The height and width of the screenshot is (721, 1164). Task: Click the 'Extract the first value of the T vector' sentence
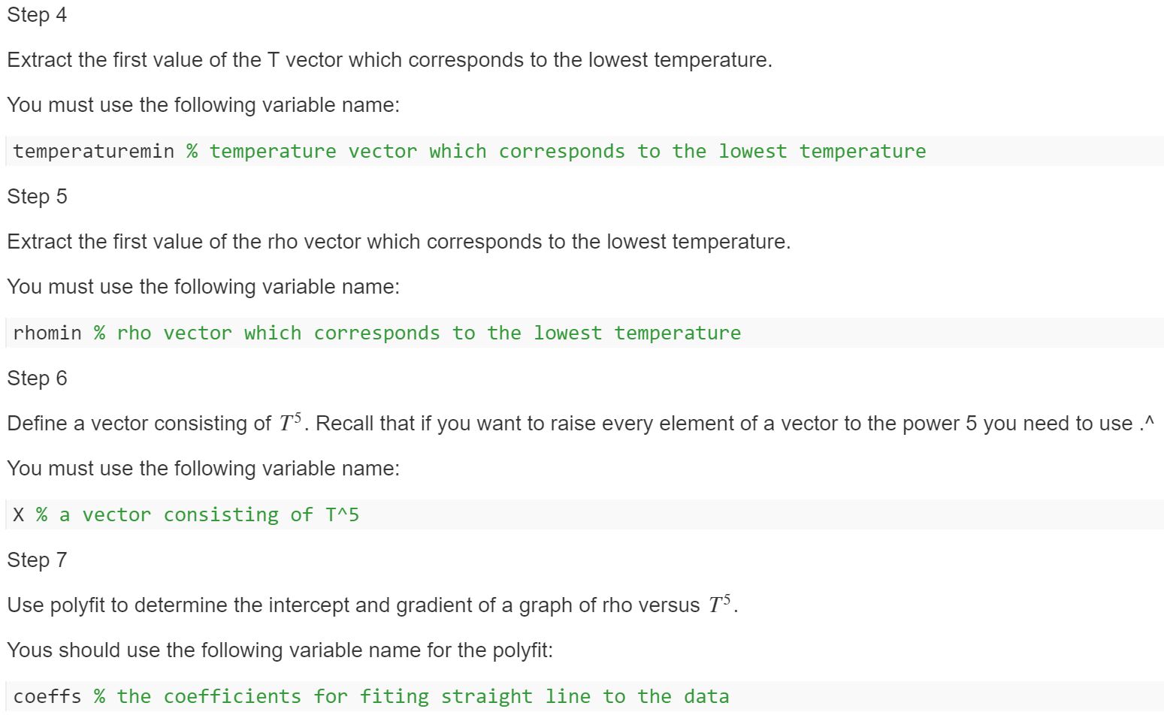pyautogui.click(x=389, y=60)
